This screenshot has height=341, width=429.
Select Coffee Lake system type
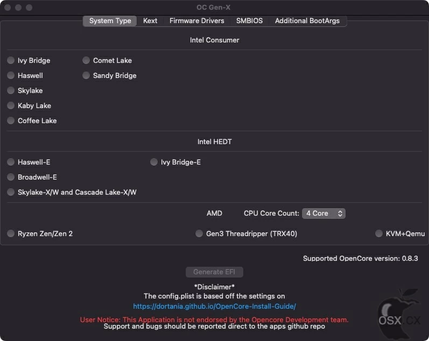click(x=11, y=120)
